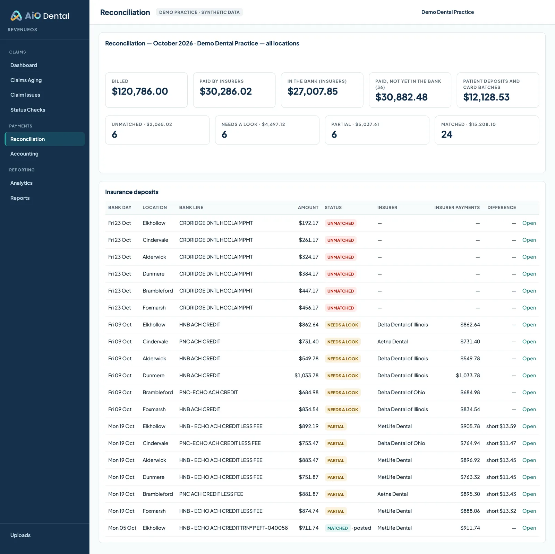555x554 pixels.
Task: Open the $892.19 MetLife partial deposit
Action: (x=529, y=426)
